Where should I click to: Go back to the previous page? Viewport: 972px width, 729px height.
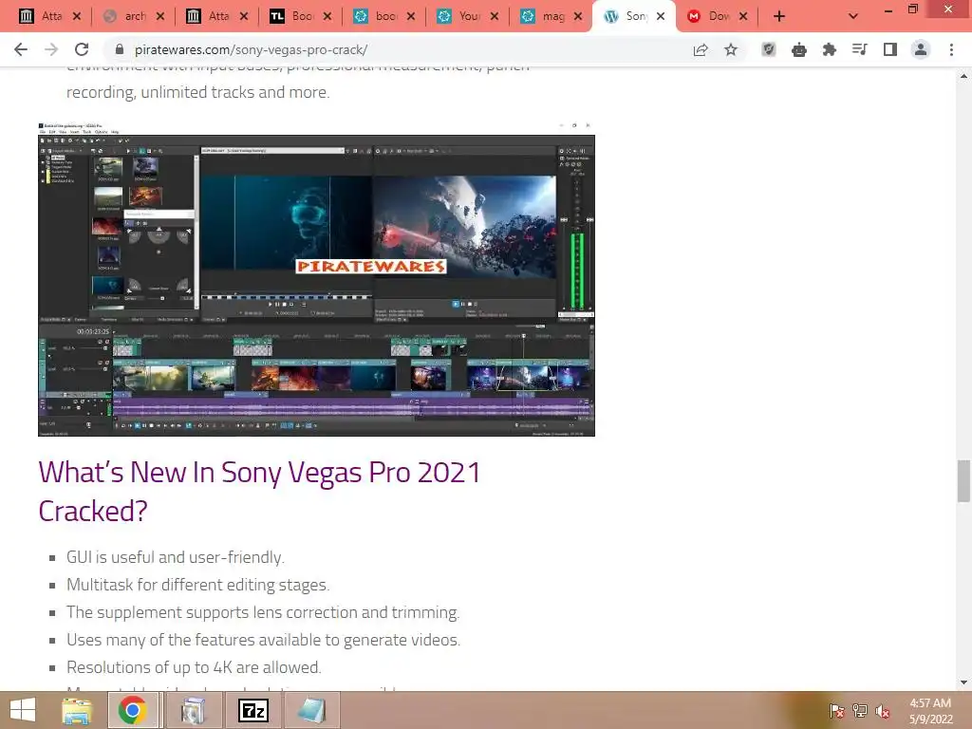pyautogui.click(x=21, y=49)
